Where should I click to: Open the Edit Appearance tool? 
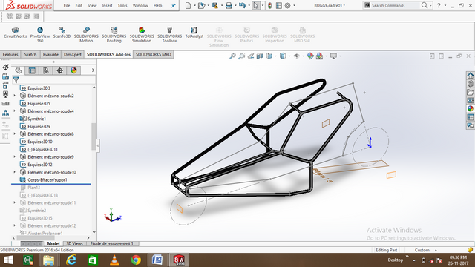[310, 56]
